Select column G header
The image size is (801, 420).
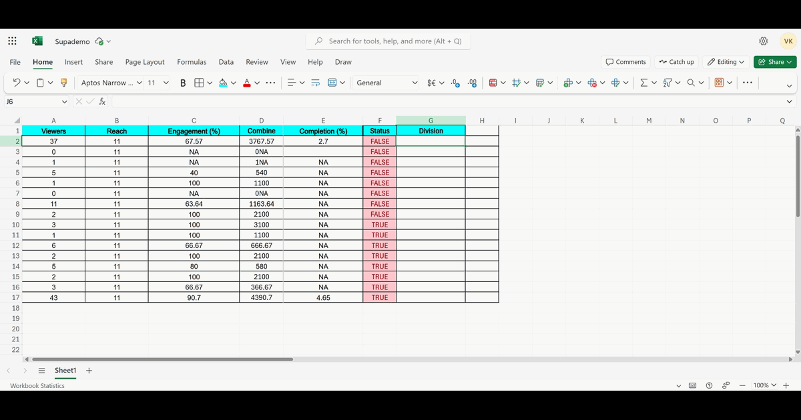pos(431,121)
